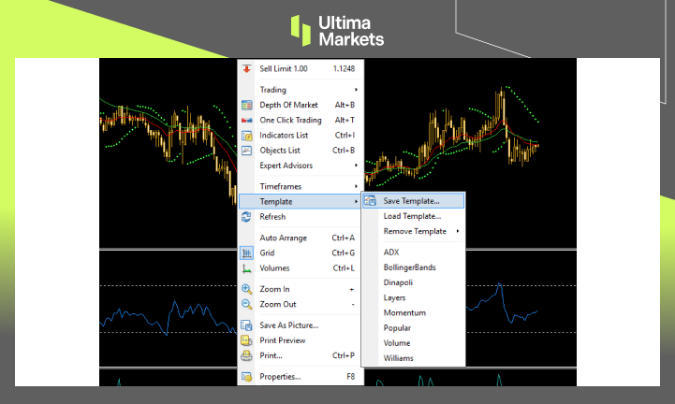Click the Volumes icon
The height and width of the screenshot is (404, 675).
[246, 269]
